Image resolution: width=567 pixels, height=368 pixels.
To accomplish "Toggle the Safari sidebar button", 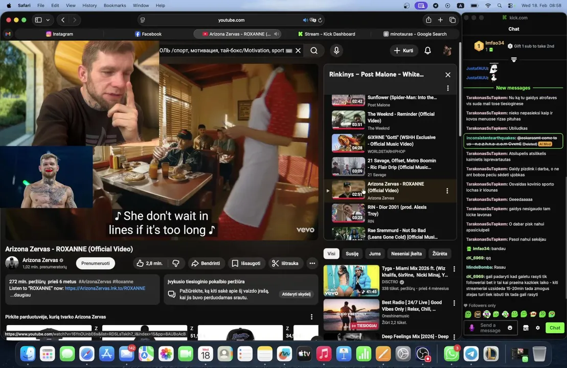I will click(x=38, y=20).
